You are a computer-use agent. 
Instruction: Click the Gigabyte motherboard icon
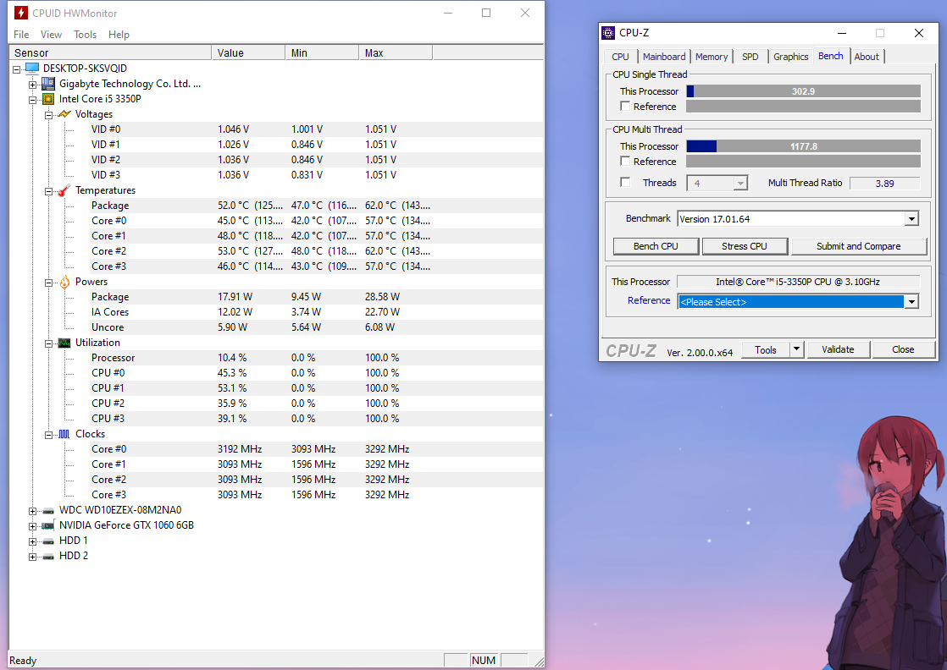[x=48, y=84]
